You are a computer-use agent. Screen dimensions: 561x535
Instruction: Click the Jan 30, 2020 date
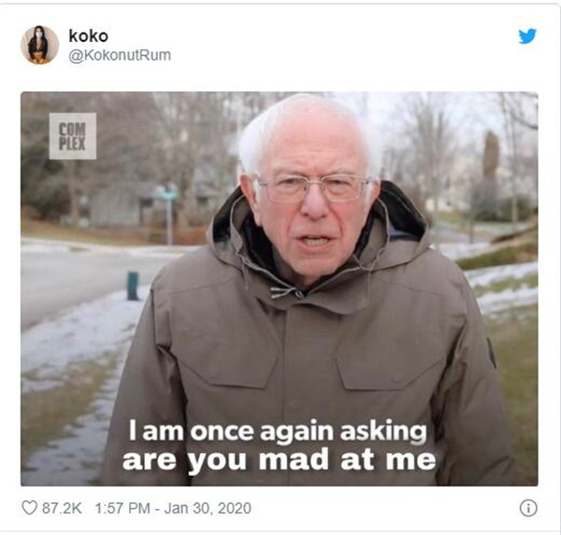208,508
